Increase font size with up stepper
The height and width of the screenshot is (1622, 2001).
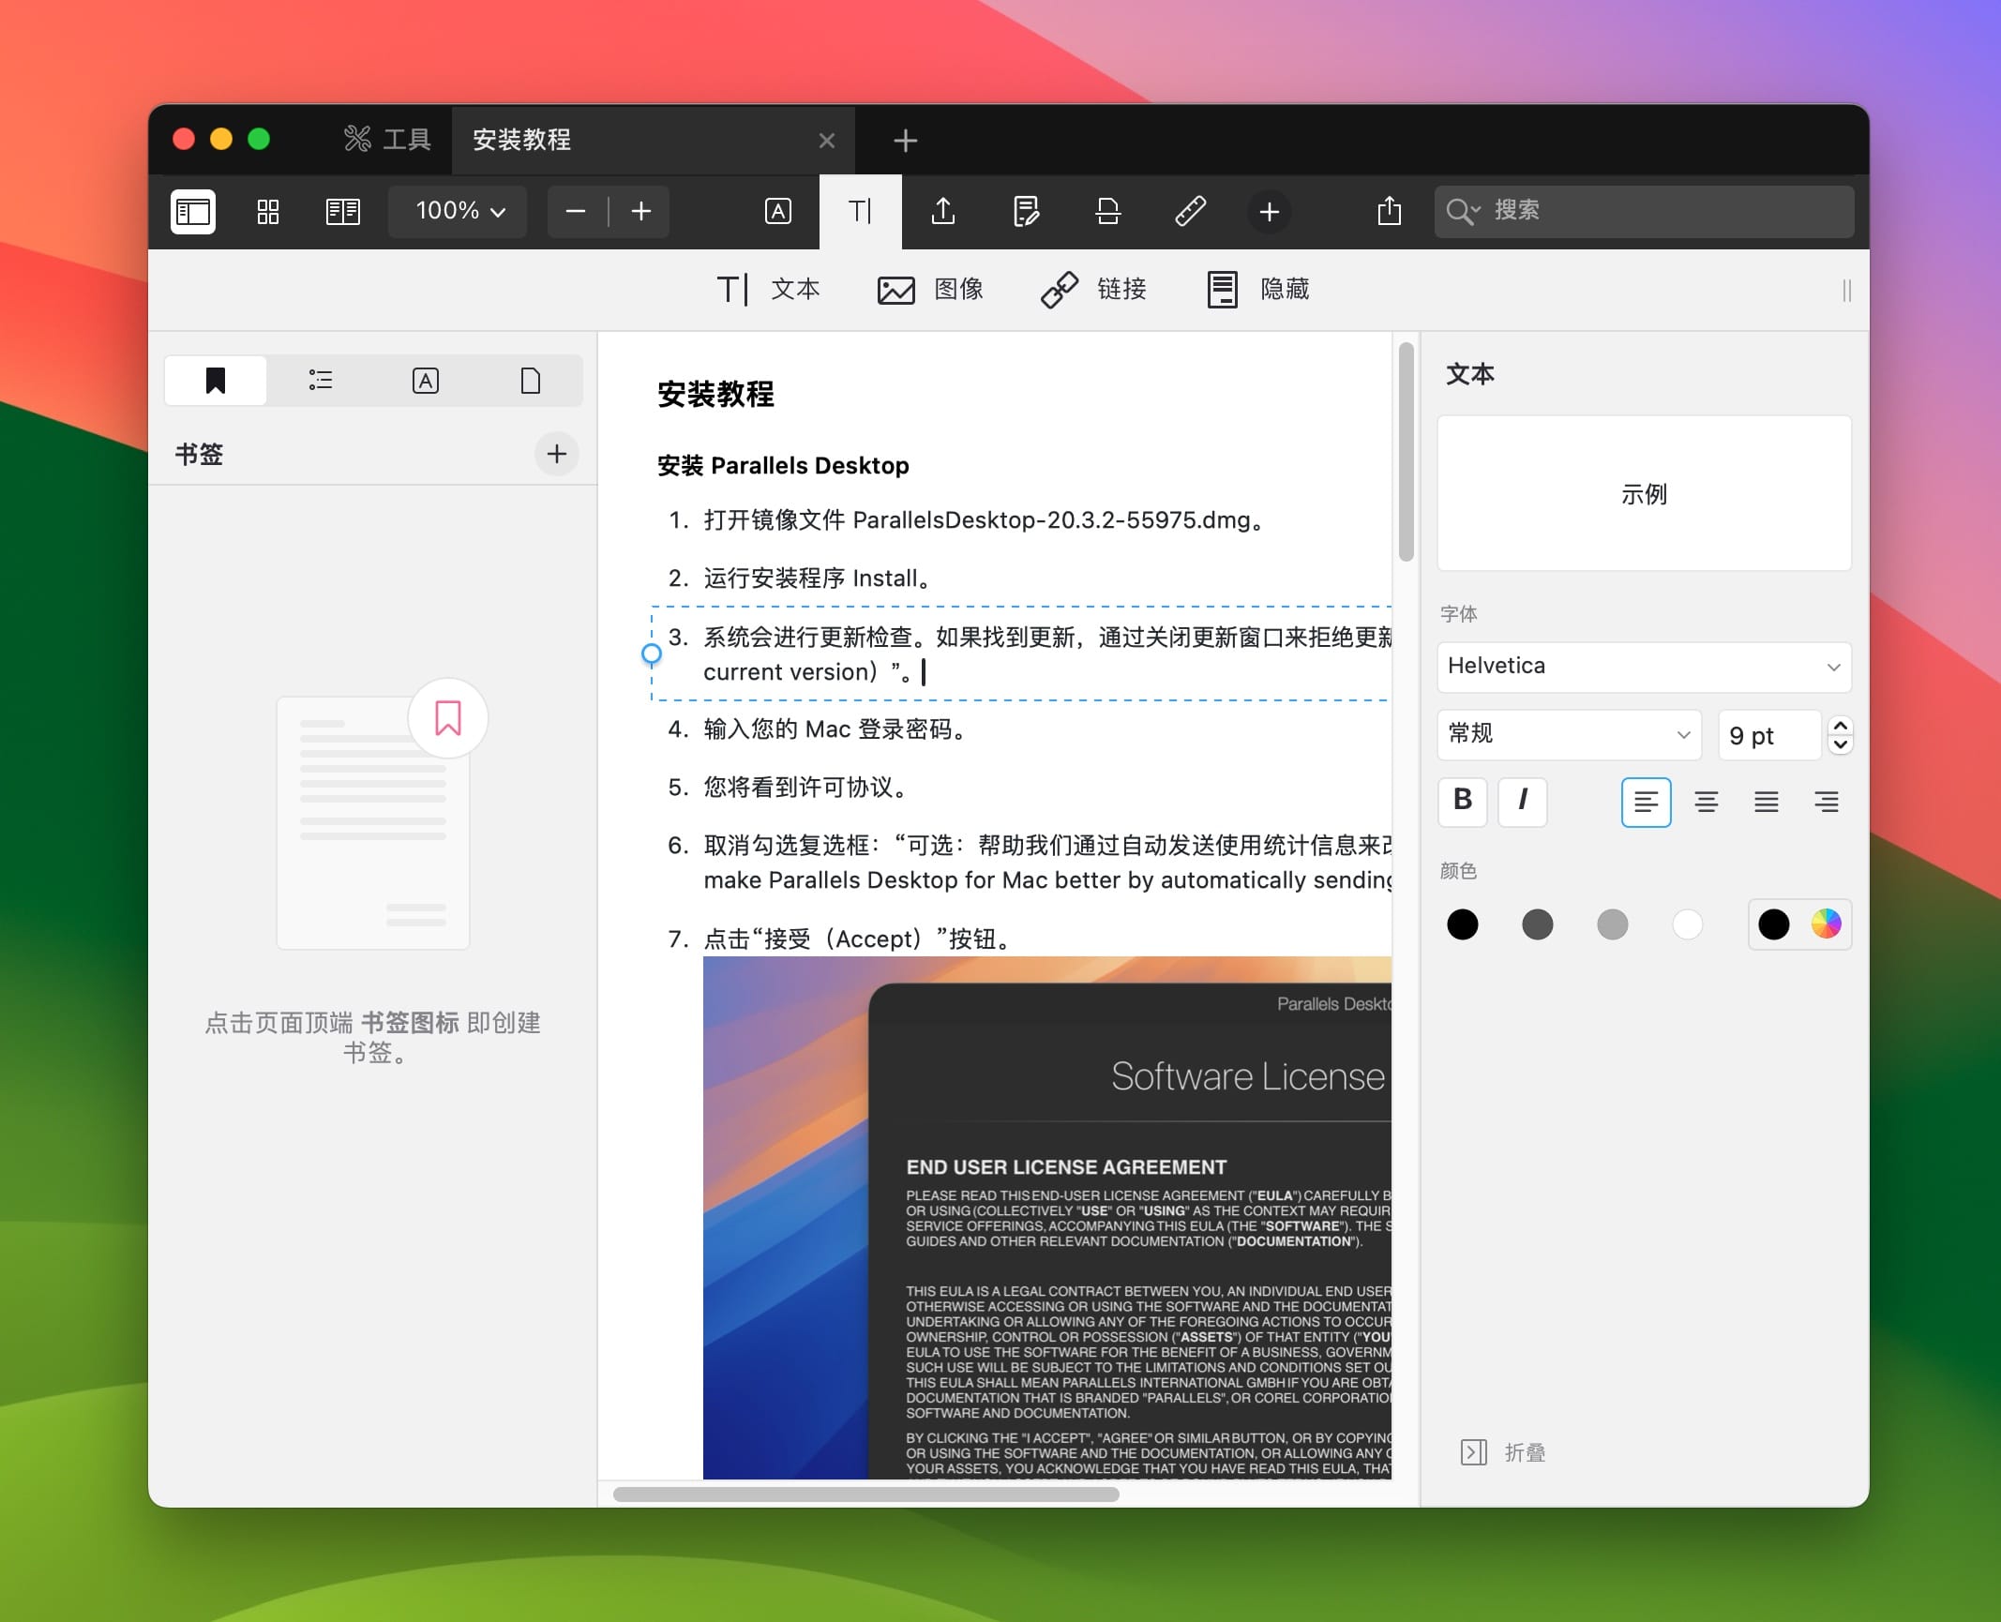tap(1841, 726)
